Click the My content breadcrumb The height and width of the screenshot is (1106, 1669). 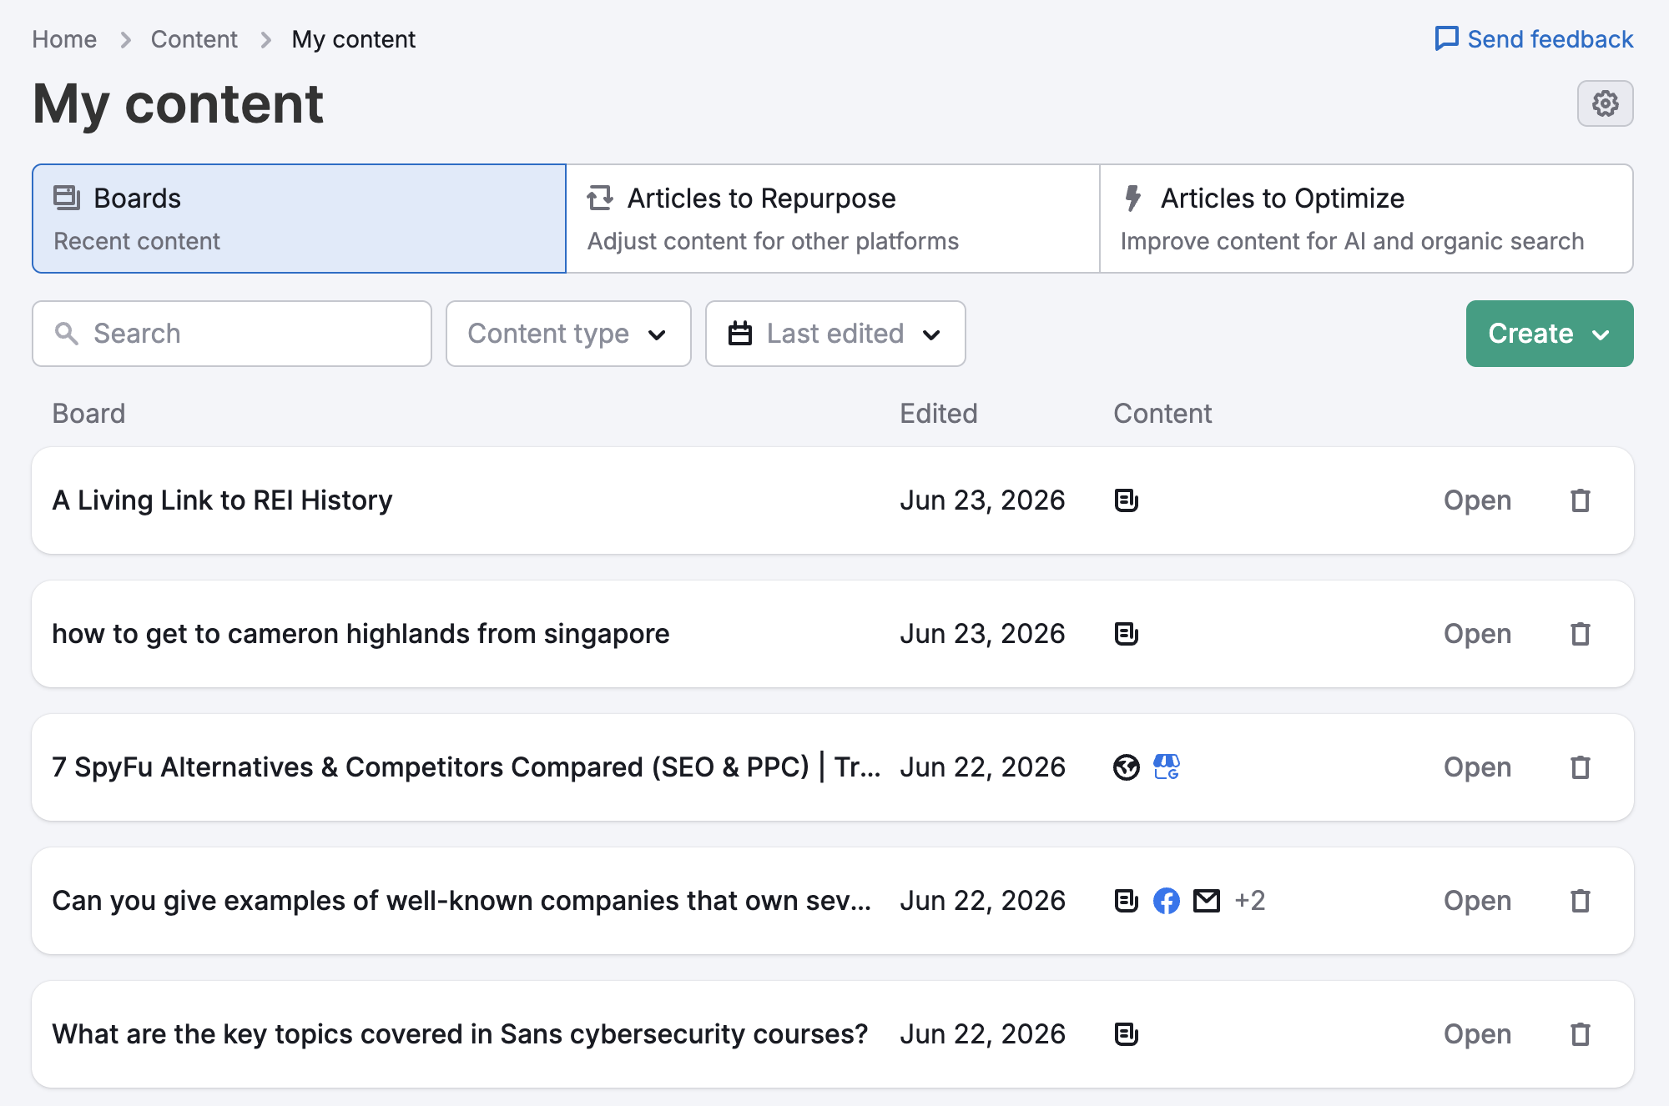click(x=353, y=39)
